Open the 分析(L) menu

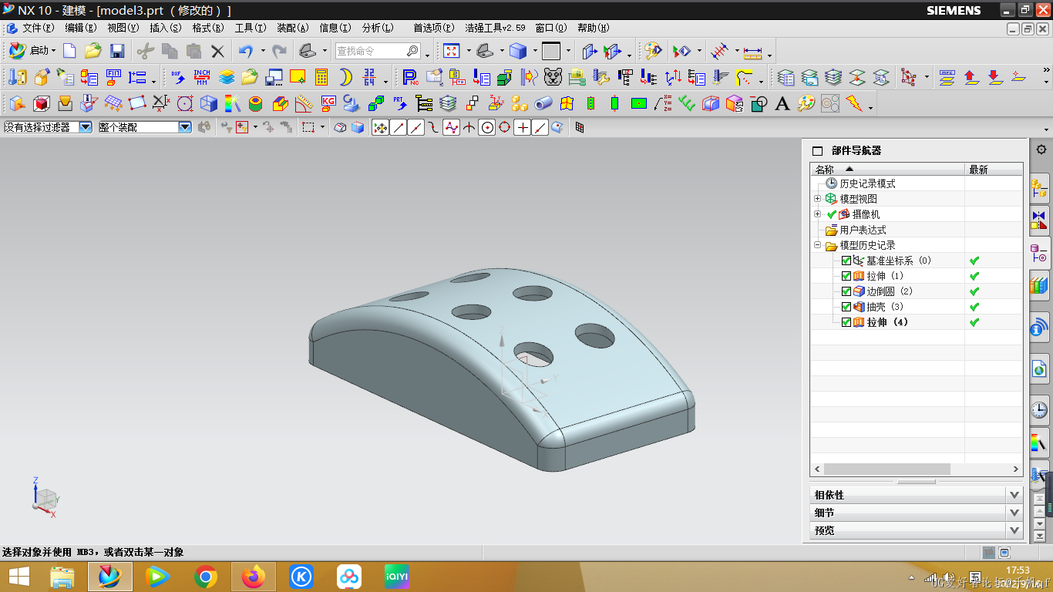tap(378, 28)
